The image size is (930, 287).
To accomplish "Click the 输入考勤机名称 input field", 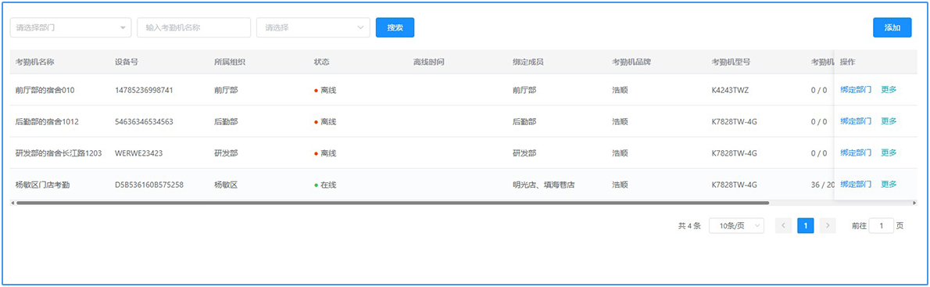I will pos(194,27).
